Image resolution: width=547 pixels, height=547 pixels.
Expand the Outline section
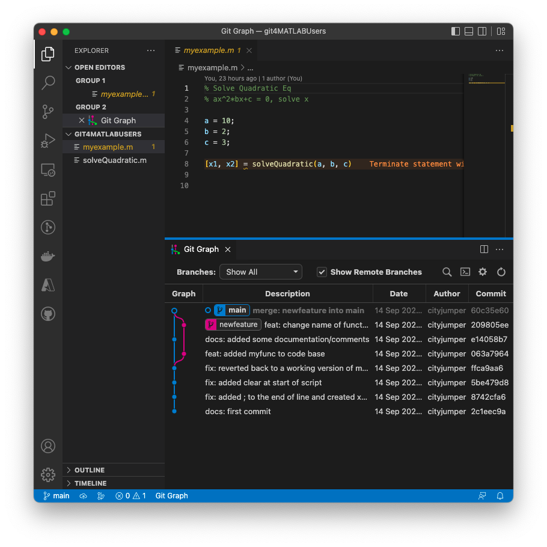click(x=114, y=470)
